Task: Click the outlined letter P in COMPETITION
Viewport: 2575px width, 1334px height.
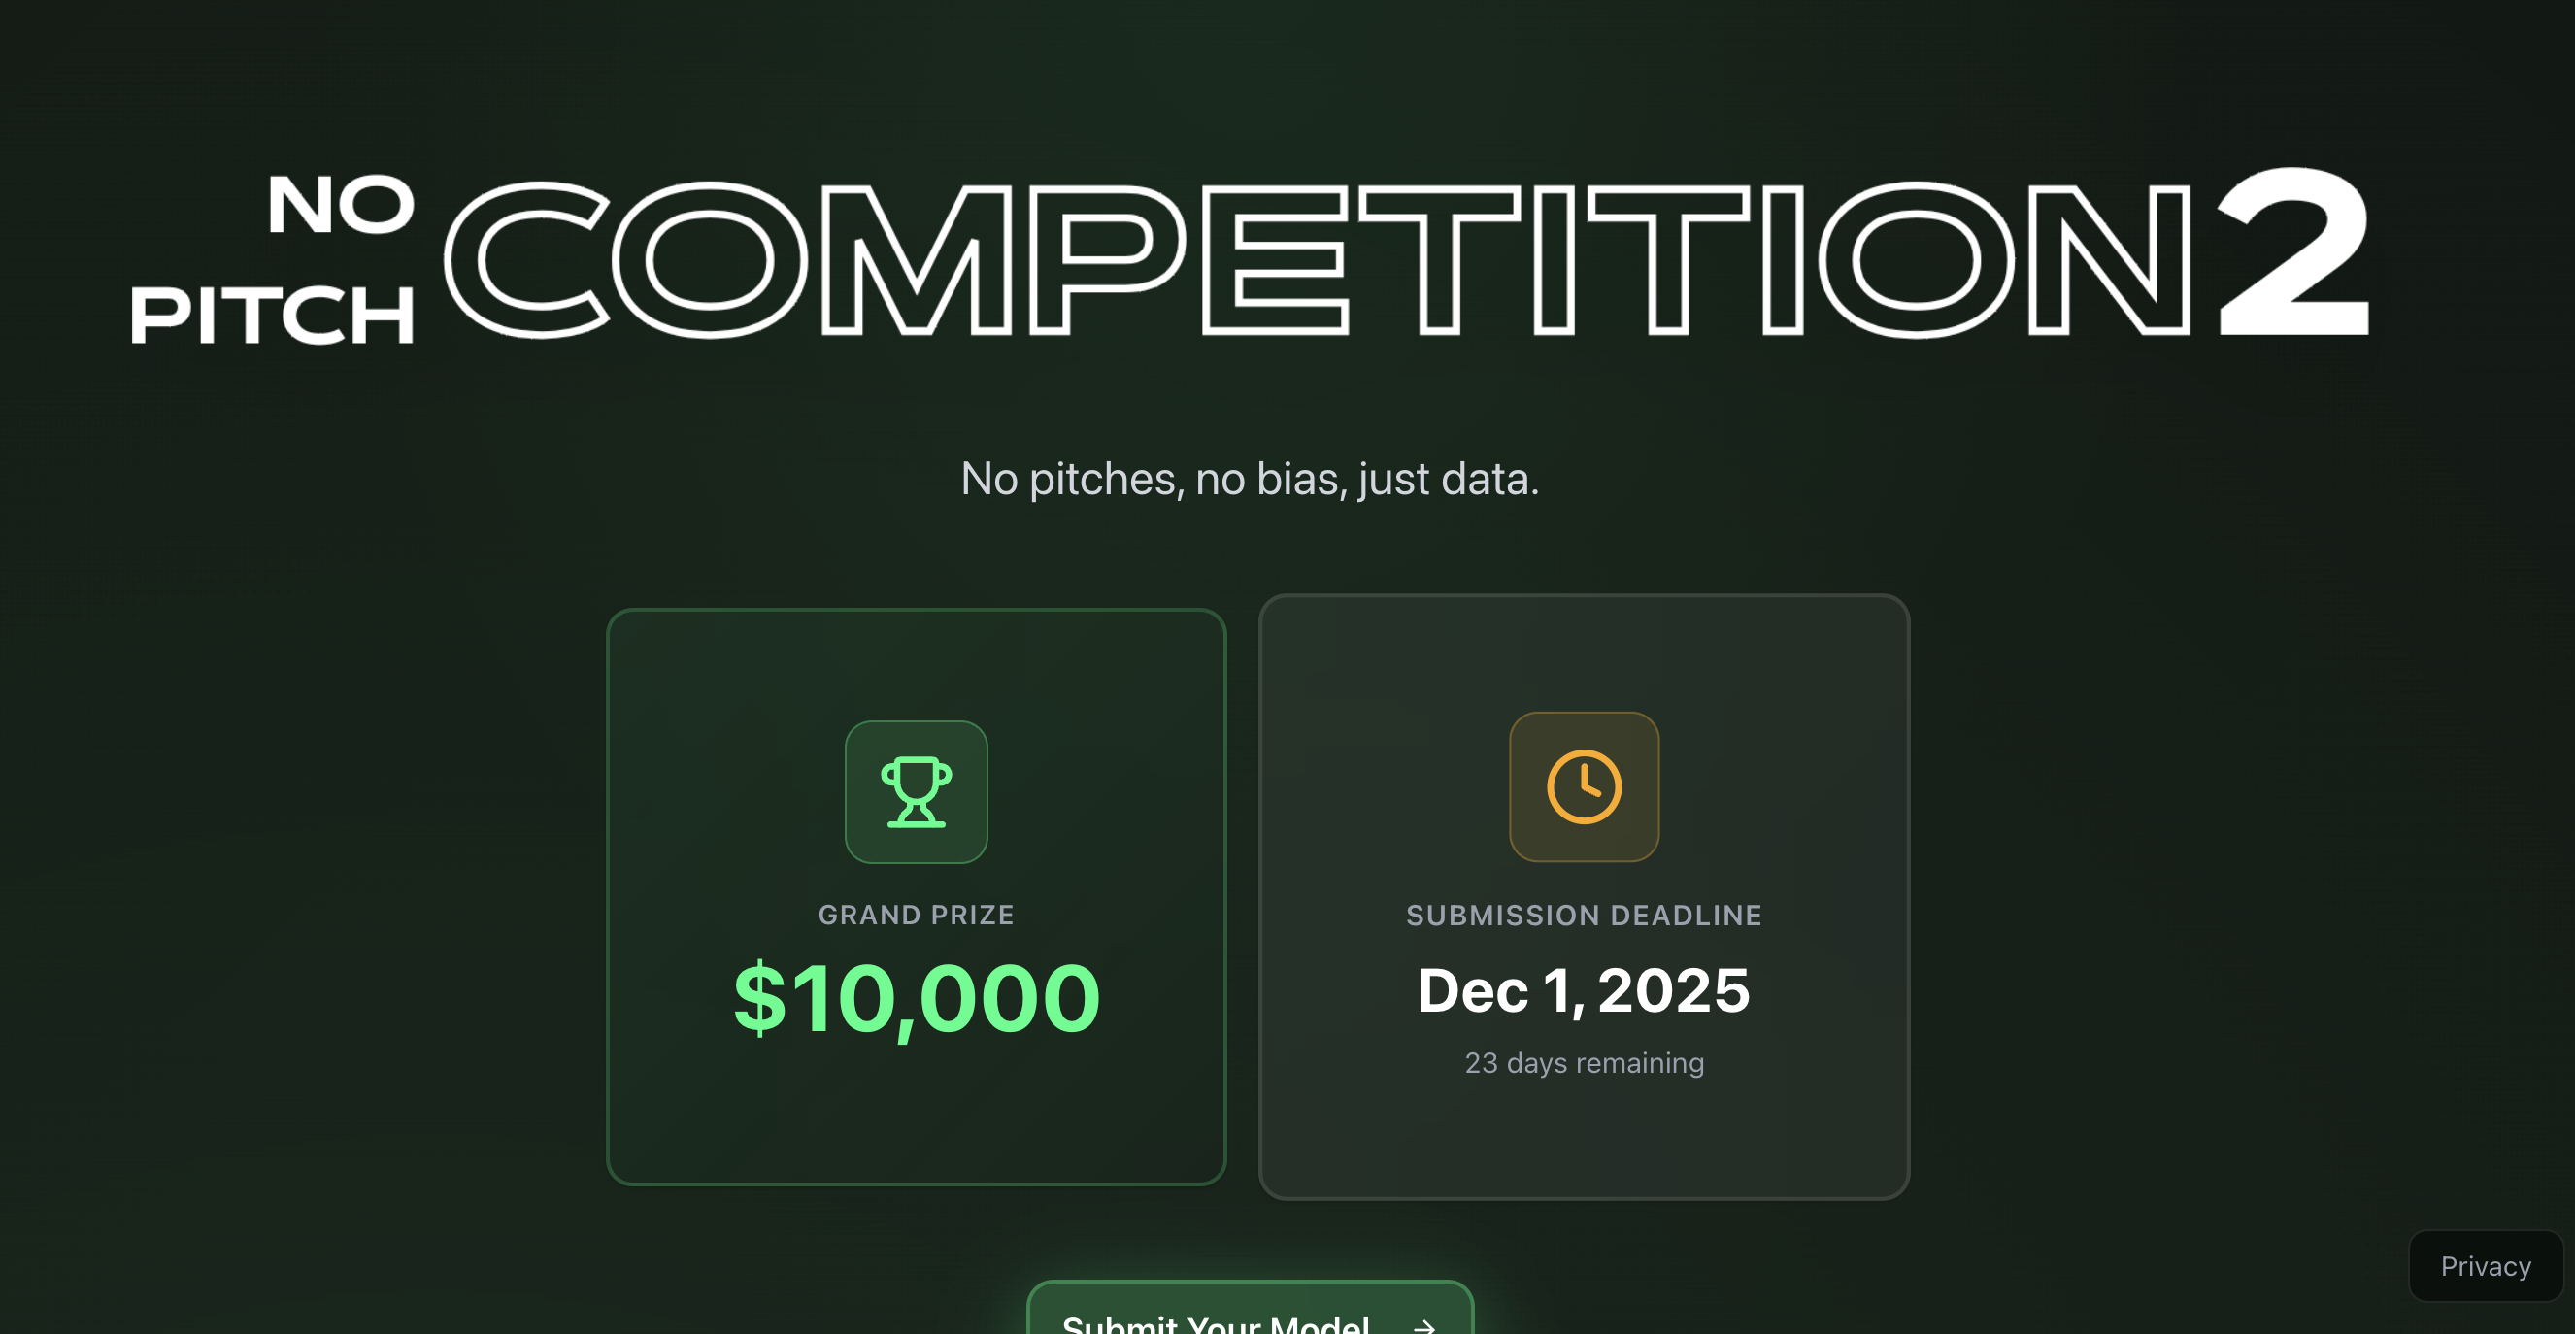Action: (1105, 260)
